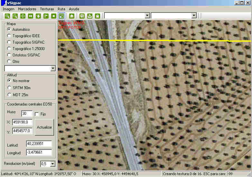252x177 pixels.
Task: Select the Topográfico IDEE map option
Action: (x=9, y=36)
